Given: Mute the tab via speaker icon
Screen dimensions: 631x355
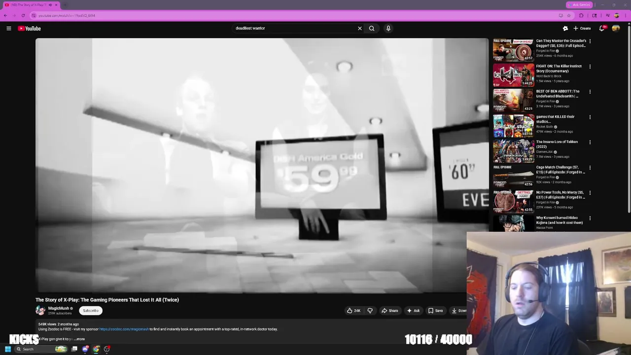Looking at the screenshot, I should tap(50, 5).
